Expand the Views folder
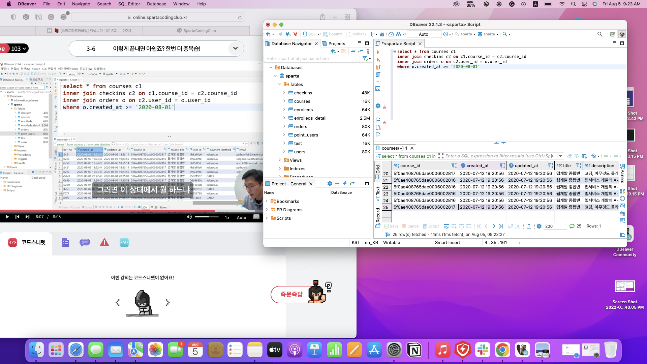Screen dimensions: 647x364 280,160
